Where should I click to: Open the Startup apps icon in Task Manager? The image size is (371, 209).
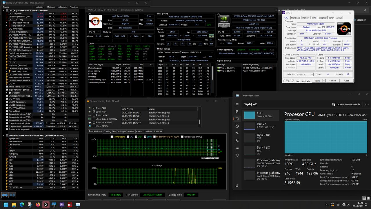pyautogui.click(x=237, y=133)
